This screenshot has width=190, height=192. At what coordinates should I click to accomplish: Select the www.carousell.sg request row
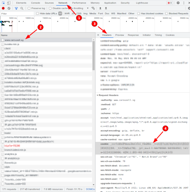click(46, 40)
